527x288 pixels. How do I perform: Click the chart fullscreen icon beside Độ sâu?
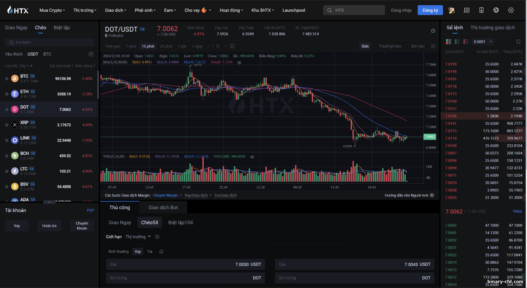(x=433, y=46)
